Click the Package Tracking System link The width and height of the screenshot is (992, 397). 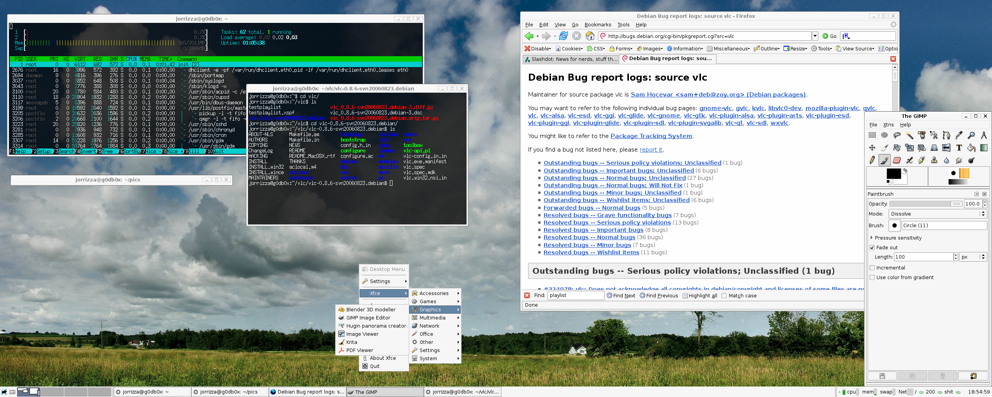tap(651, 136)
